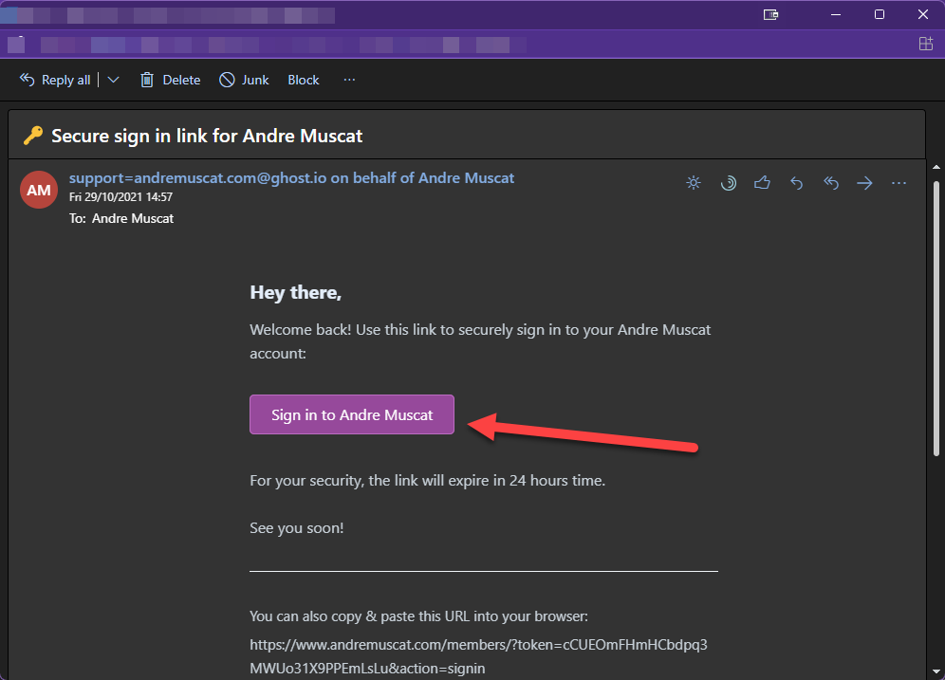Screen dimensions: 945x680
Task: Select Junk from the toolbar
Action: (243, 80)
